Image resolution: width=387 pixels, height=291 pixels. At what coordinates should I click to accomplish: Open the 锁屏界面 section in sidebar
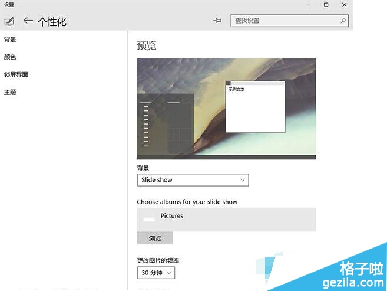pos(16,74)
